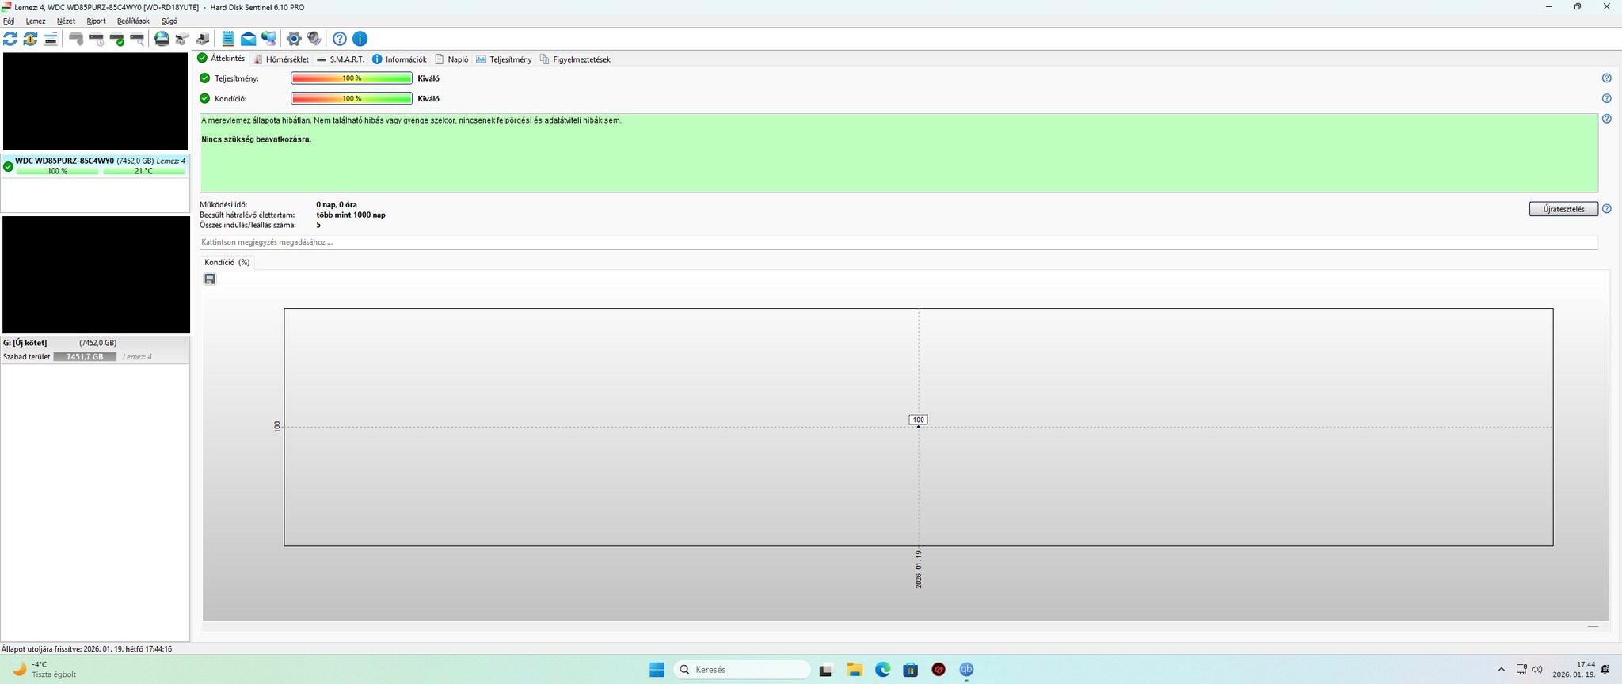Screen dimensions: 1622x684
Task: Open the Figyelmeztetések tab
Action: (x=575, y=59)
